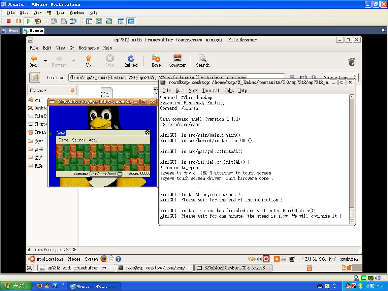Suspend the virtual machine with pause icon

point(18,21)
